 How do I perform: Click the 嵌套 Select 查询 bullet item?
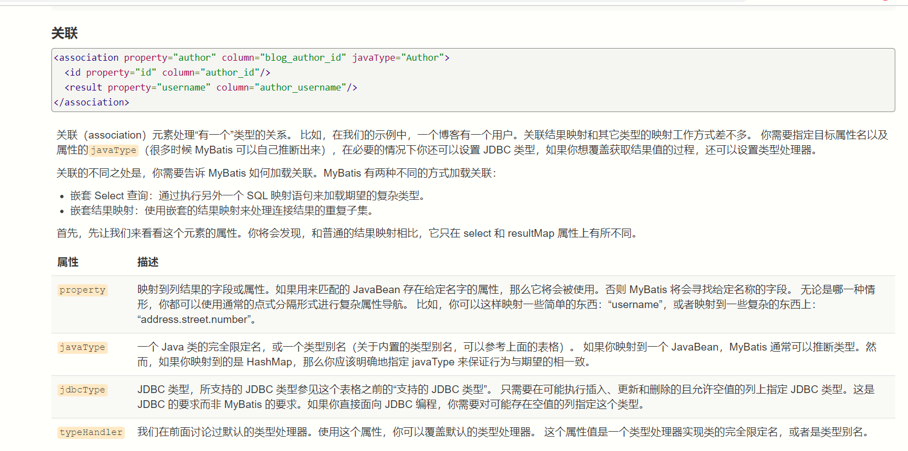click(x=247, y=195)
